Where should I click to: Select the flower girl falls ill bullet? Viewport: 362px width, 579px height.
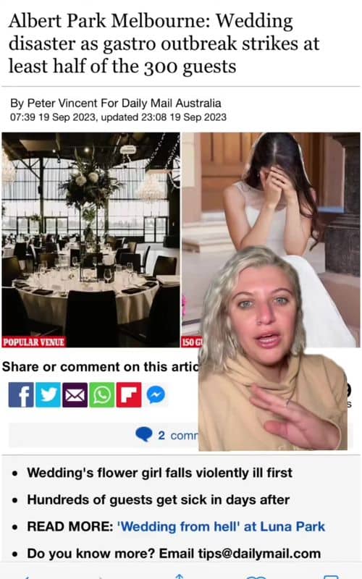(159, 473)
